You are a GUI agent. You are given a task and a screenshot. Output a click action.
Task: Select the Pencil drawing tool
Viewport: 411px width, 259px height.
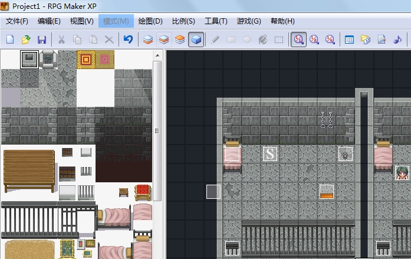point(215,40)
